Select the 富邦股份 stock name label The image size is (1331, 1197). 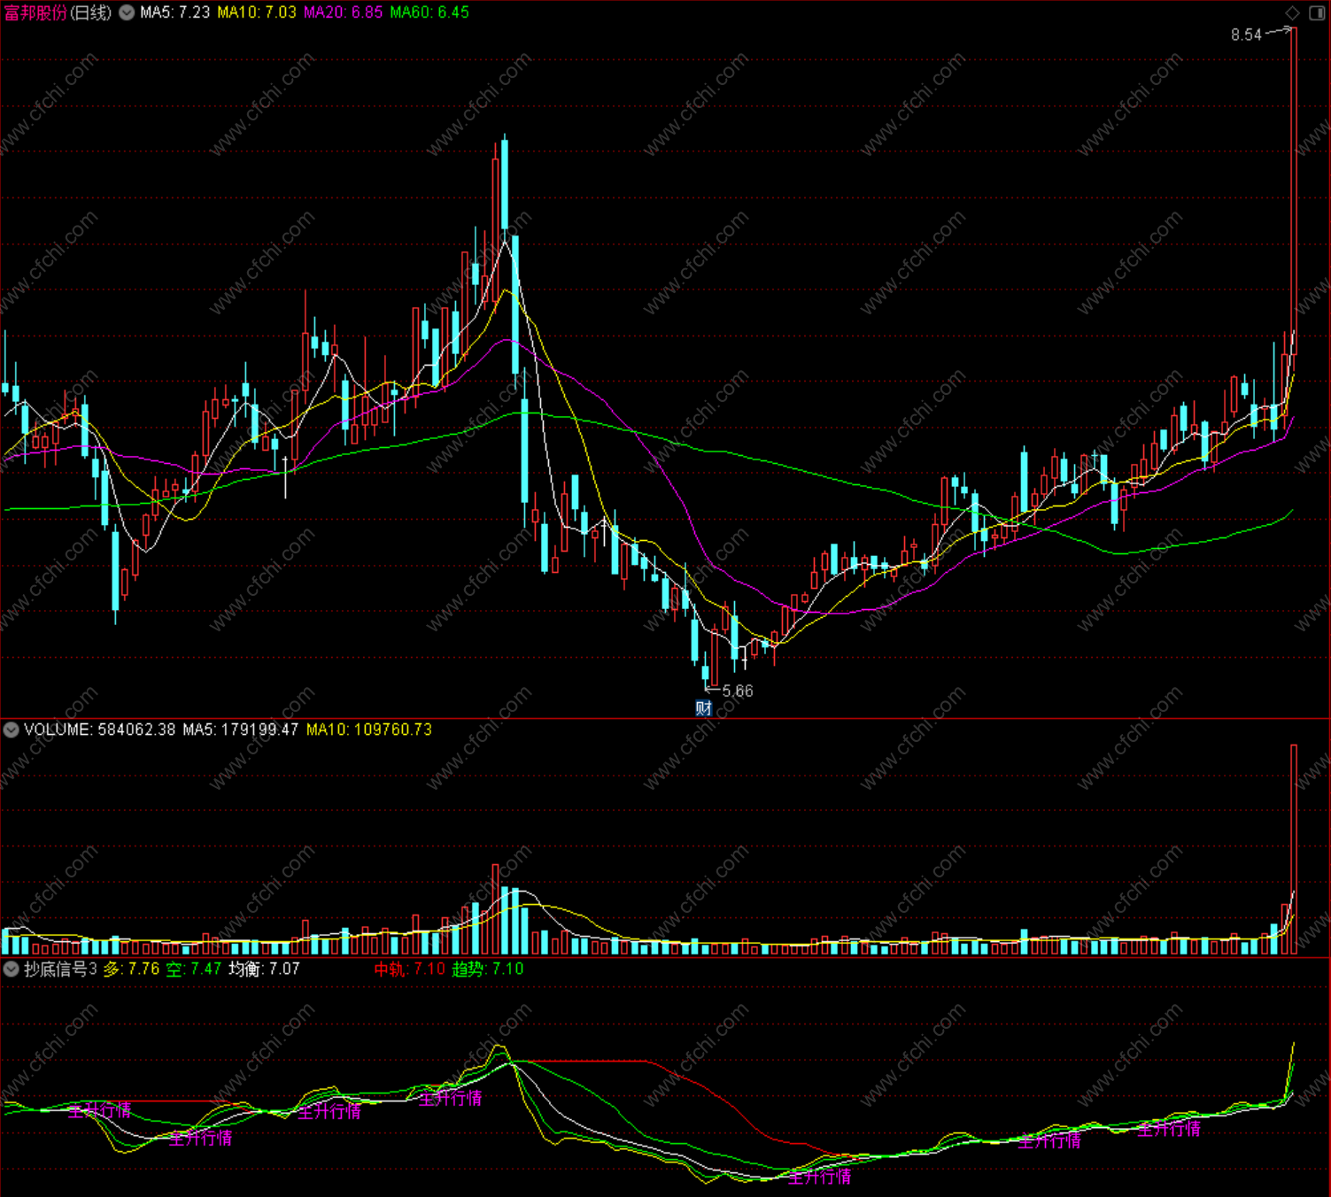[35, 12]
